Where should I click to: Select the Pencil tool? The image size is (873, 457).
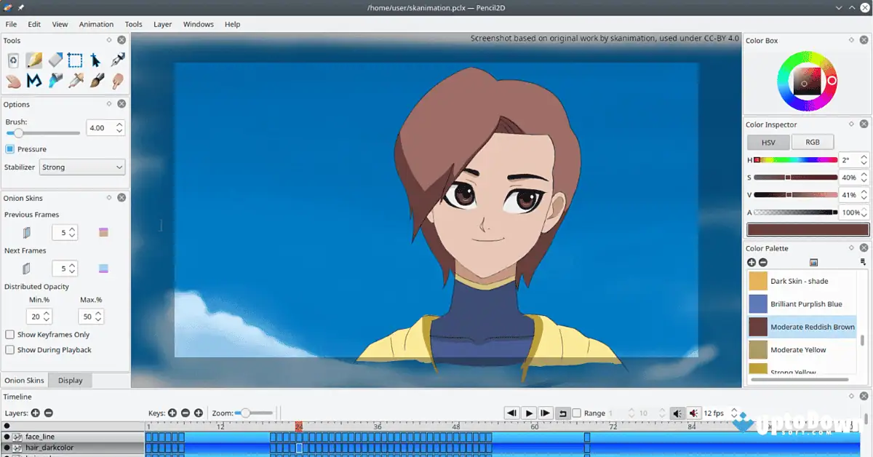(x=33, y=60)
